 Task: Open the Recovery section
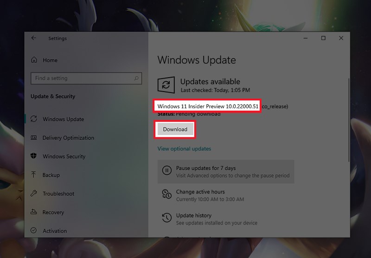click(x=53, y=212)
